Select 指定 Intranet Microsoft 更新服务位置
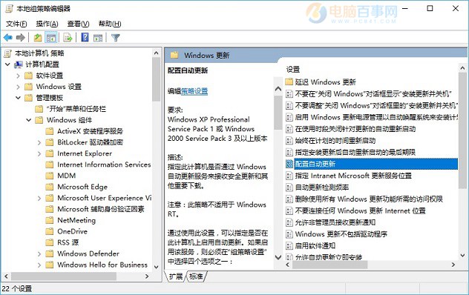 [x=353, y=176]
